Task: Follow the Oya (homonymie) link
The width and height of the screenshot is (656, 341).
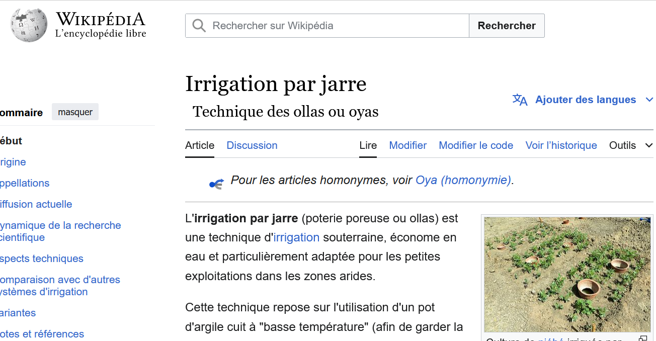Action: pyautogui.click(x=463, y=180)
